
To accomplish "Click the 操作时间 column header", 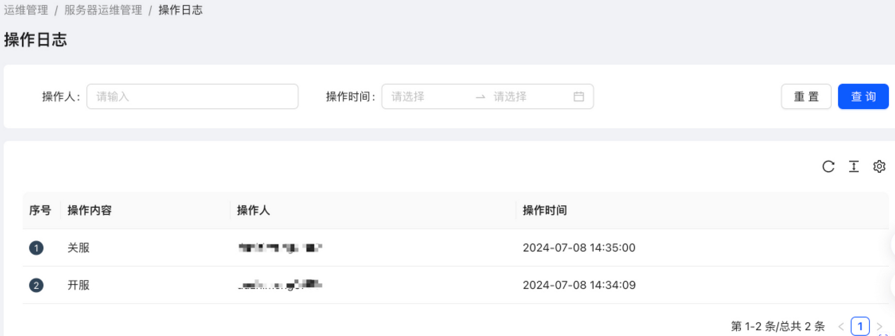I will click(x=544, y=211).
